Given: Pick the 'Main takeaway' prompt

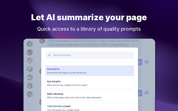Looking at the screenshot, I should point(90,95).
